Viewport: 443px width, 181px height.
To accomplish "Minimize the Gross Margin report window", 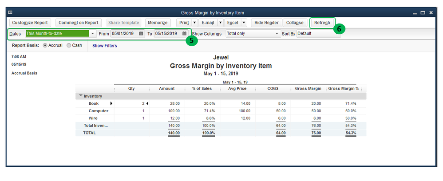I will [x=415, y=13].
